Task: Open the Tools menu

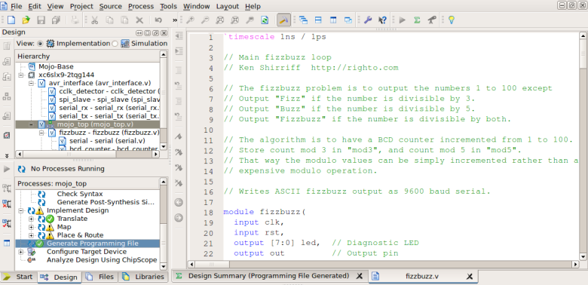Action: [168, 6]
